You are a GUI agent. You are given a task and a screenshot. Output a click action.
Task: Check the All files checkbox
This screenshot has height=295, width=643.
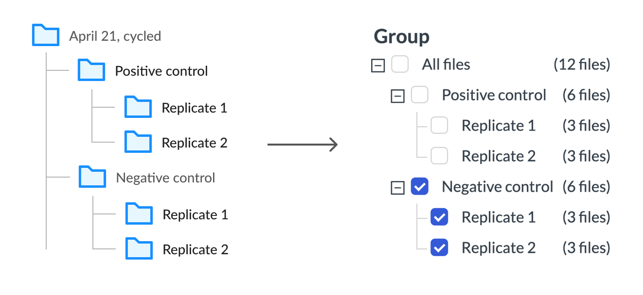[x=400, y=65]
